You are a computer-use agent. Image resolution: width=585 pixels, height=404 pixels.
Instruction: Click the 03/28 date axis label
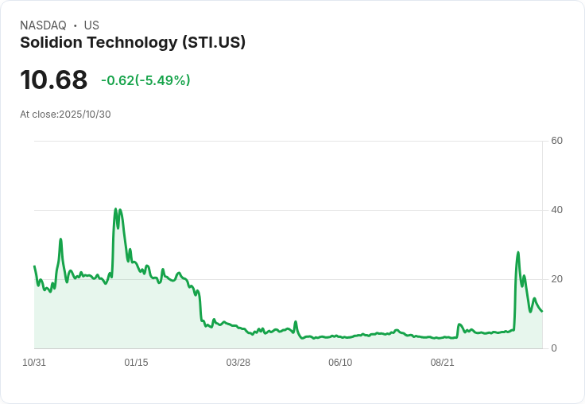238,363
